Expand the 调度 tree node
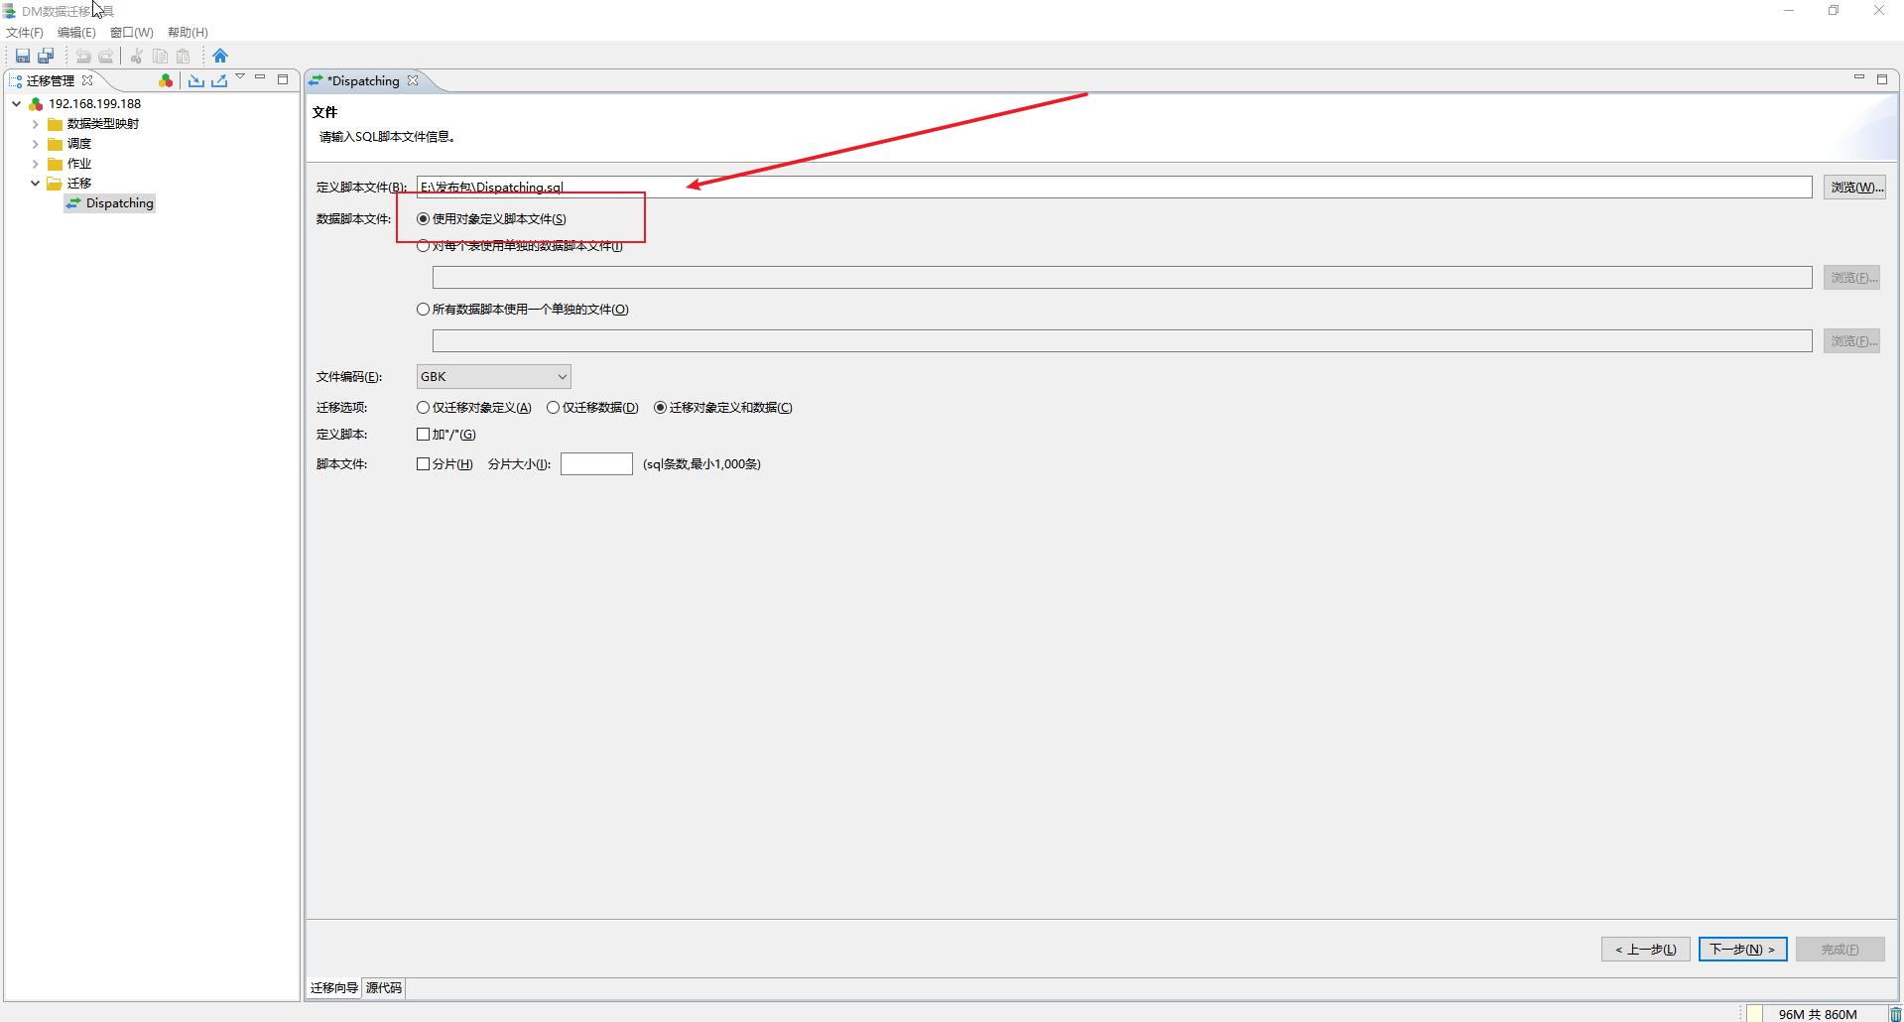This screenshot has width=1904, height=1022. (36, 144)
